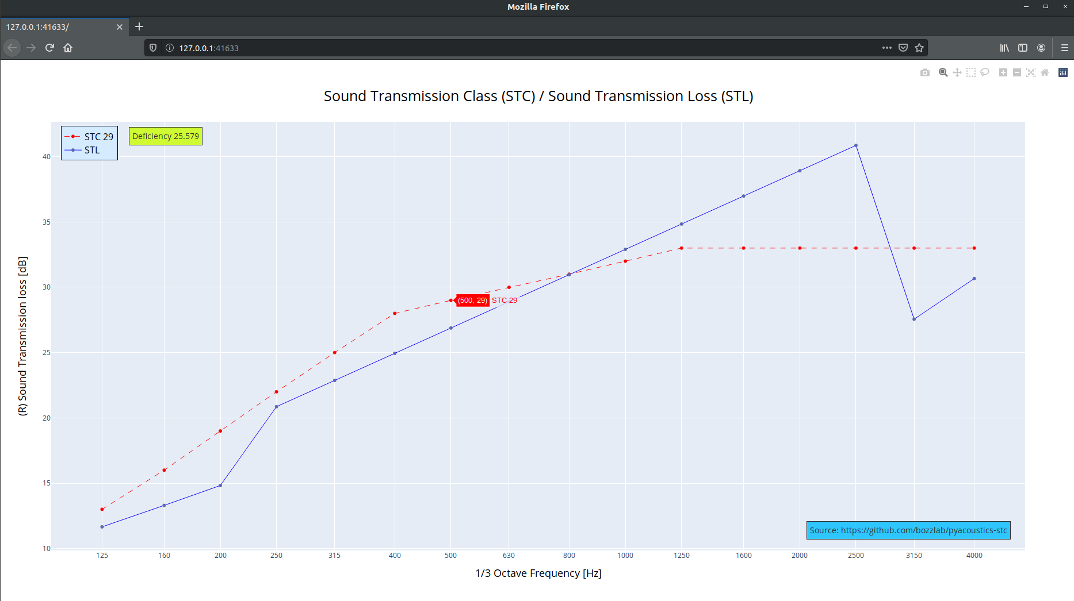
Task: Open a new browser tab
Action: 139,26
